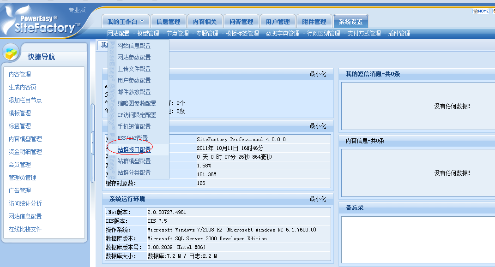Open 标签管理 in quick navigation

click(19, 126)
